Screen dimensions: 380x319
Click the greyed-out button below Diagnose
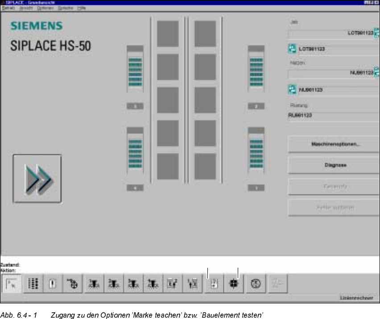(x=334, y=186)
